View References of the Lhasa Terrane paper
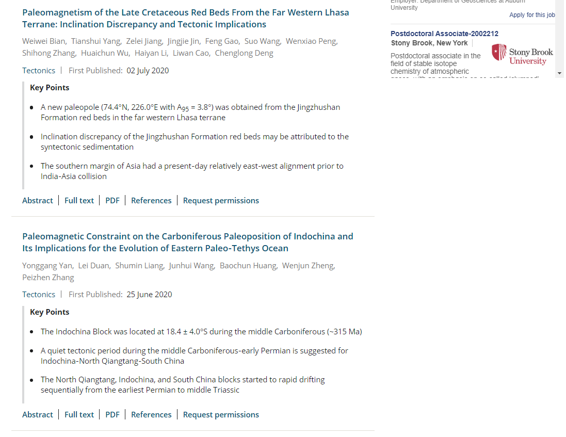This screenshot has width=566, height=437. 151,201
